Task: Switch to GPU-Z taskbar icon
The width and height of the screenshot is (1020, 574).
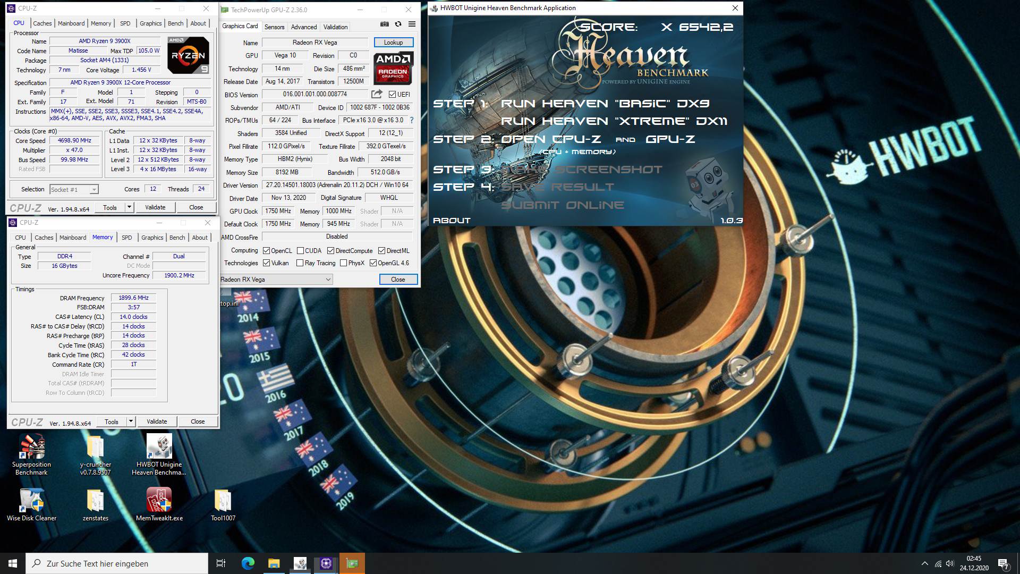Action: pos(352,563)
